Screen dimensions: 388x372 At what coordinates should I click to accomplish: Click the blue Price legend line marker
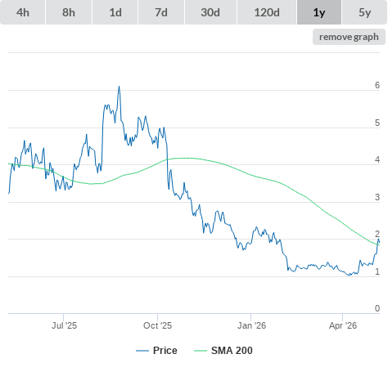coord(142,351)
